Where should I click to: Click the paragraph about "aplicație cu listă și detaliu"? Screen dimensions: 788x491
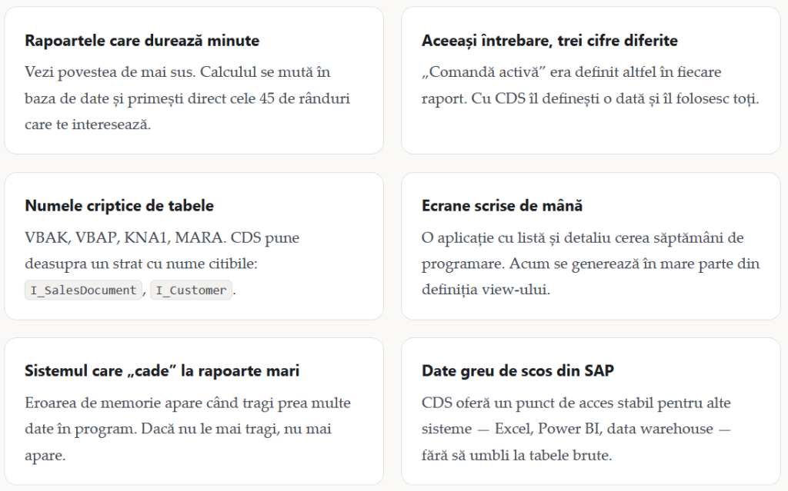point(590,264)
